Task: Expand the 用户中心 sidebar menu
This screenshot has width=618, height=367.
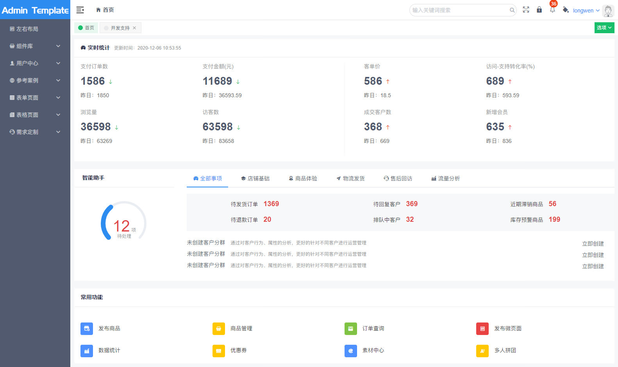Action: point(35,63)
